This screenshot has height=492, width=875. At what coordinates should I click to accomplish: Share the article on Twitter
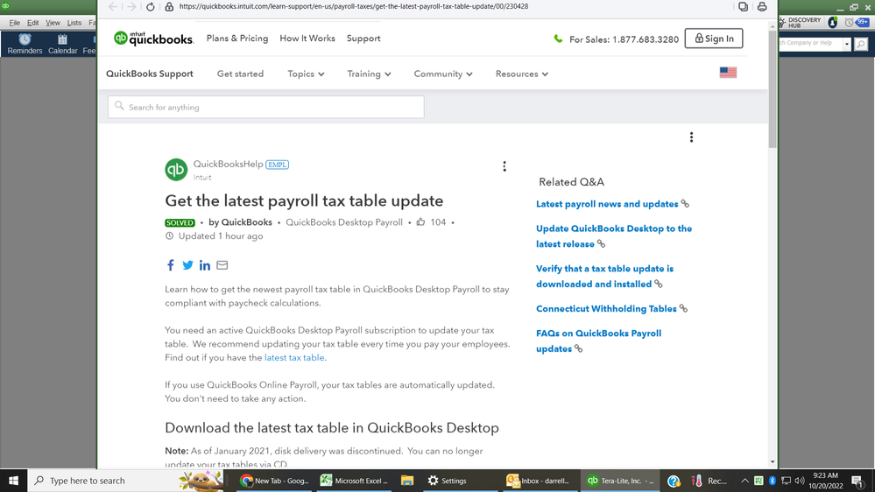[x=187, y=265]
